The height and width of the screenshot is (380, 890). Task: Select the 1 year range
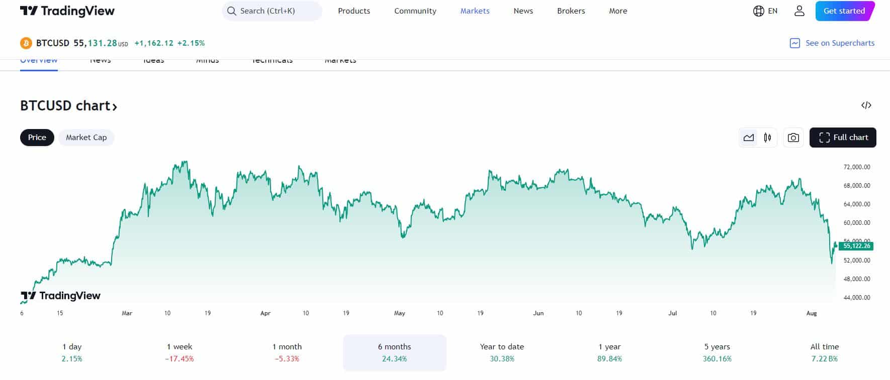coord(610,353)
